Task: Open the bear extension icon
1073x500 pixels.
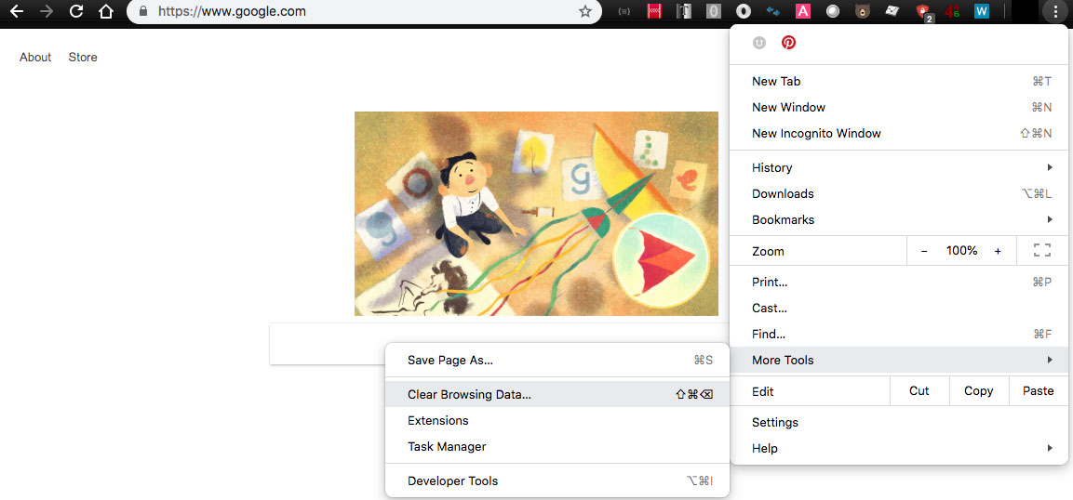Action: [863, 11]
